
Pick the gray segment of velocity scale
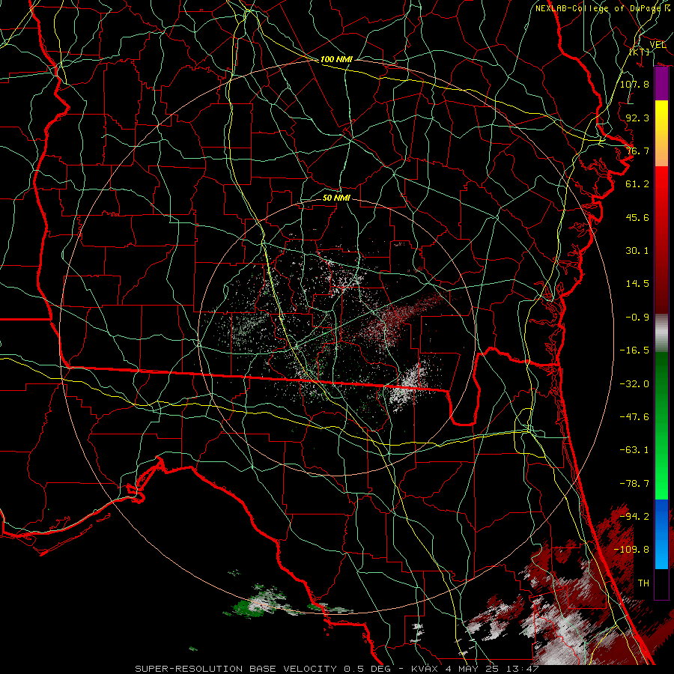[661, 333]
